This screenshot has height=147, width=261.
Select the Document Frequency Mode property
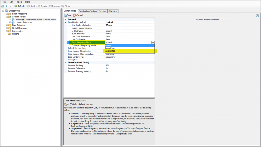(x=84, y=45)
